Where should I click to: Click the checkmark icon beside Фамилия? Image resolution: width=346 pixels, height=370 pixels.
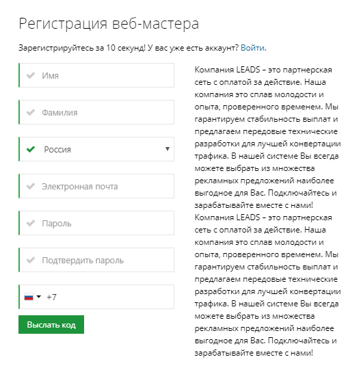click(x=31, y=112)
